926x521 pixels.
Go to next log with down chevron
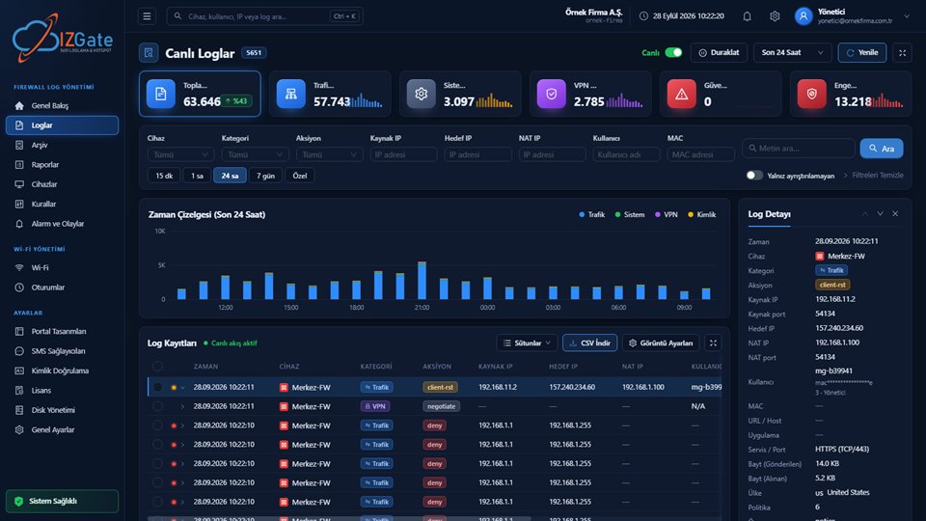coord(880,214)
